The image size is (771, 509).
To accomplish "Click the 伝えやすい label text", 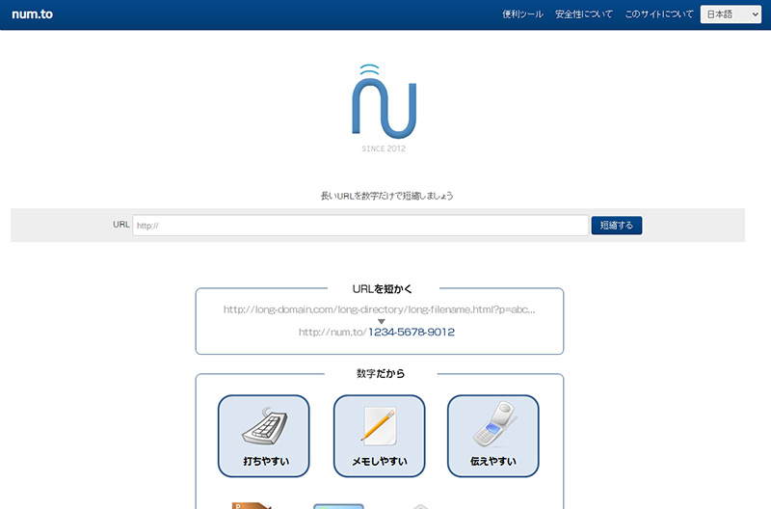I will pyautogui.click(x=493, y=462).
